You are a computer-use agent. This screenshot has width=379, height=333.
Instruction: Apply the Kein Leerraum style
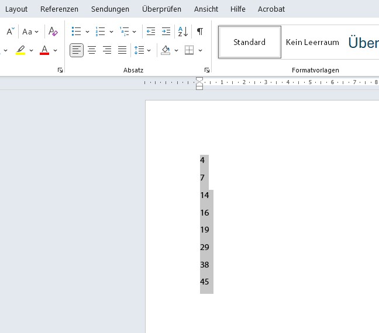pyautogui.click(x=312, y=42)
